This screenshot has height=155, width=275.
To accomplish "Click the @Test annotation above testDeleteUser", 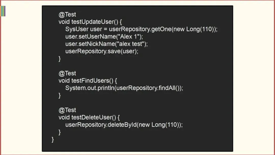I will [x=67, y=110].
